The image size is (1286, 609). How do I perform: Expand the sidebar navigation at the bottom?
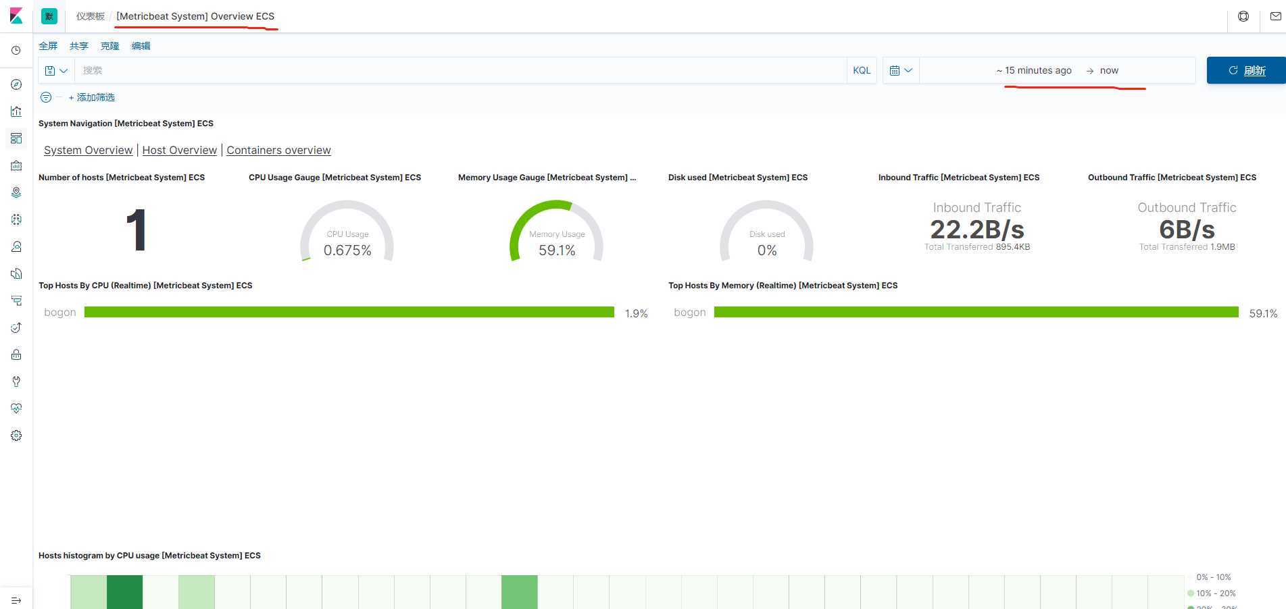pyautogui.click(x=16, y=600)
